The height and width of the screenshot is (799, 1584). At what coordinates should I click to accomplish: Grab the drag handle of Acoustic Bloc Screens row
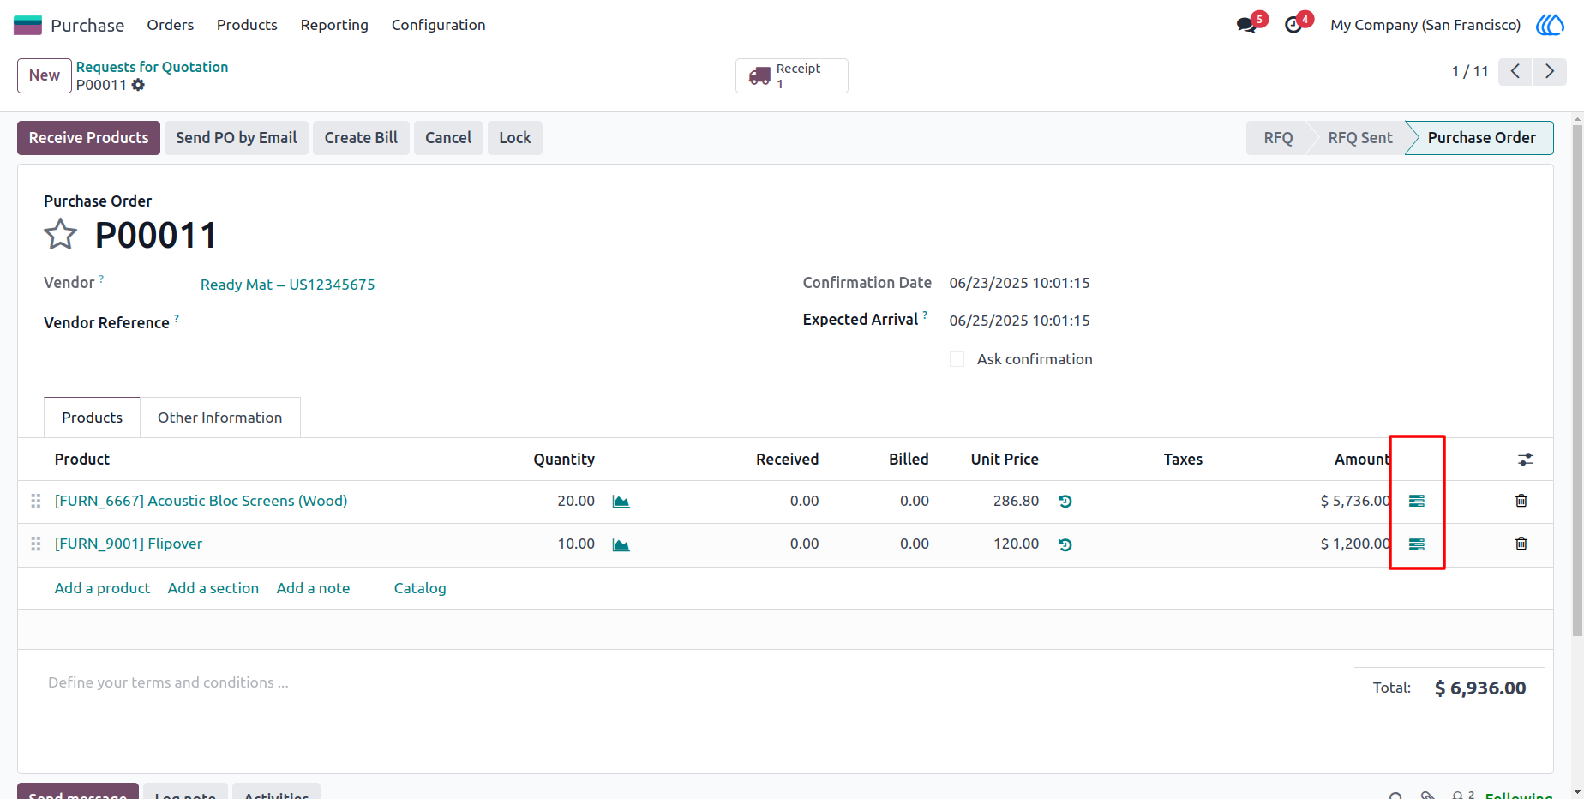(36, 501)
